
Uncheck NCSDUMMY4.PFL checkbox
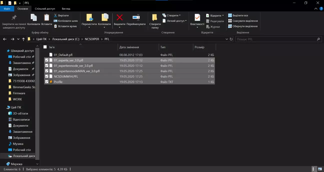(x=46, y=76)
